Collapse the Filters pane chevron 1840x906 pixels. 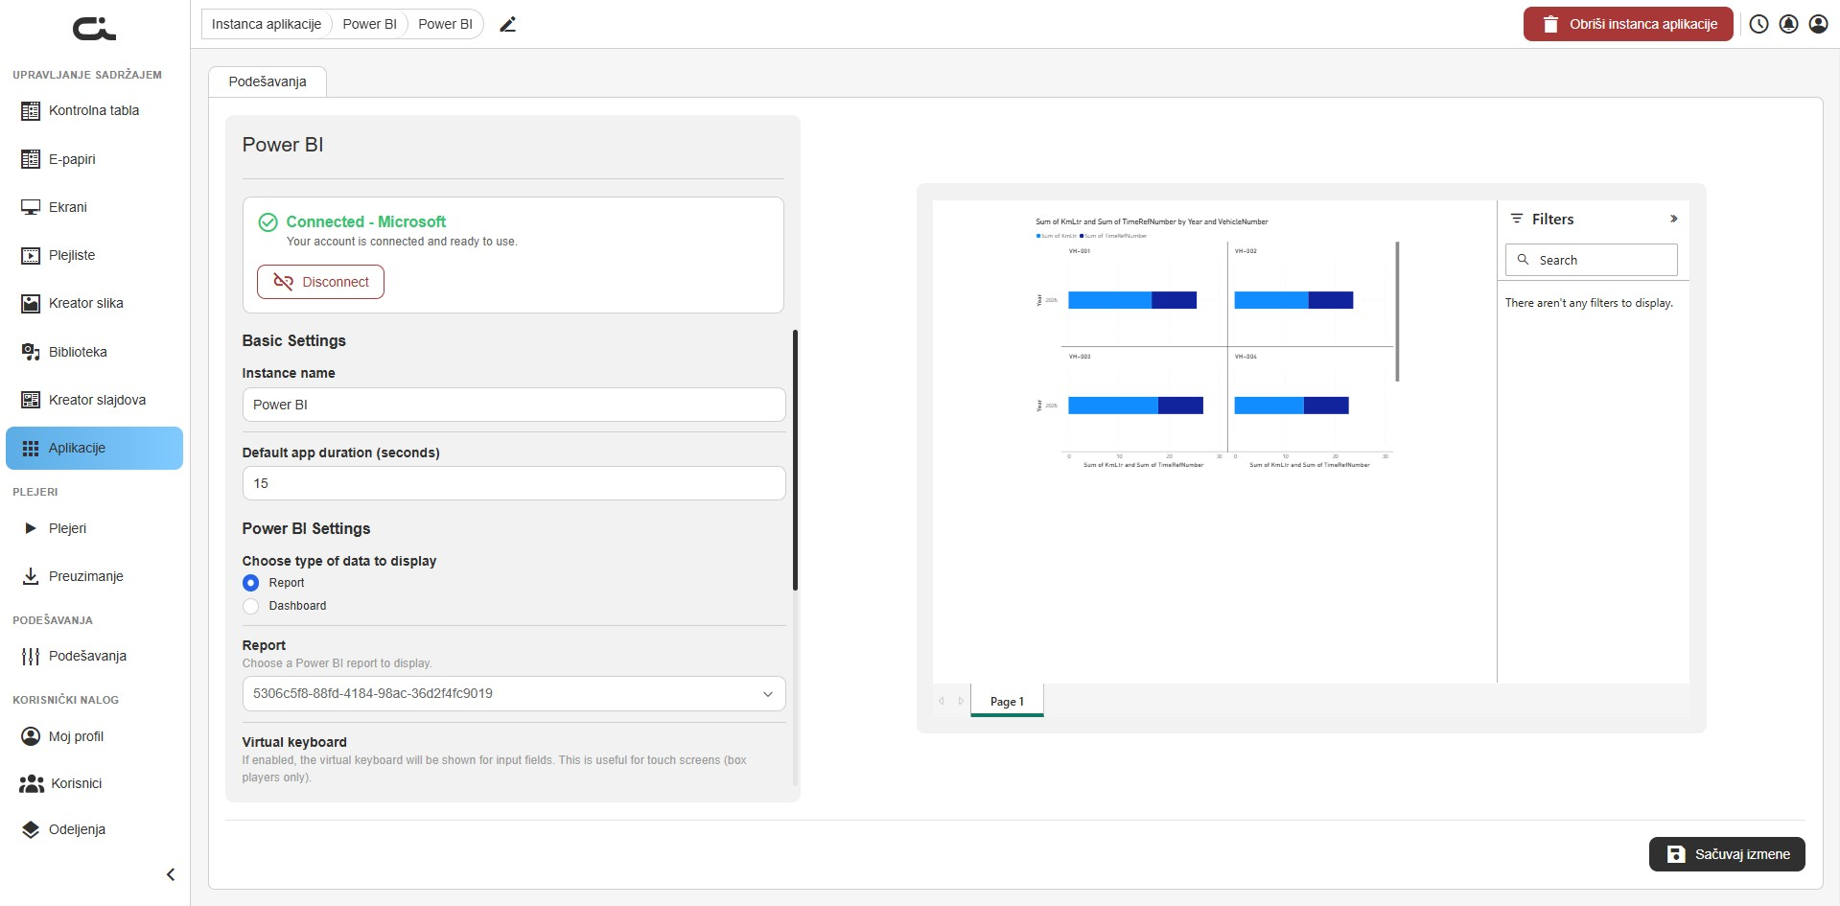(1673, 219)
